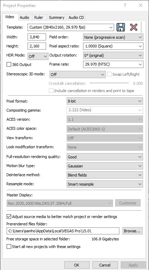Screen dimensions: 149x270
Task: Save the custom template with disk icon
Action: (121, 27)
